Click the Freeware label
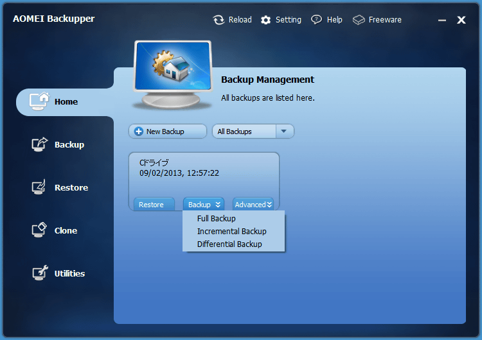 point(385,20)
